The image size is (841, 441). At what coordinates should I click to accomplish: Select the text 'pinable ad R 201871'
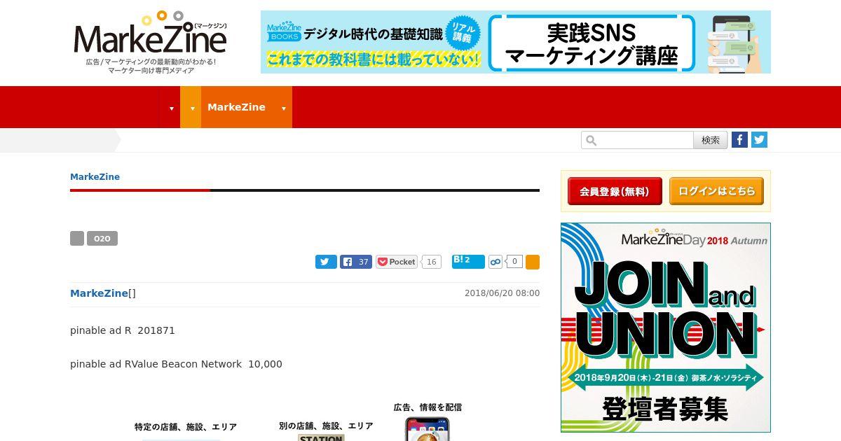123,330
